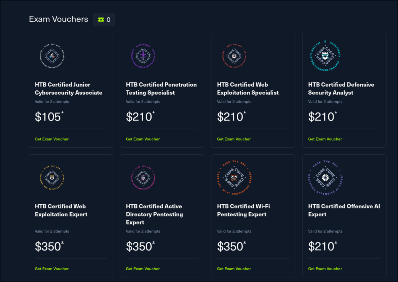Click the green voucher ticket icon
398x282 pixels.
point(101,19)
